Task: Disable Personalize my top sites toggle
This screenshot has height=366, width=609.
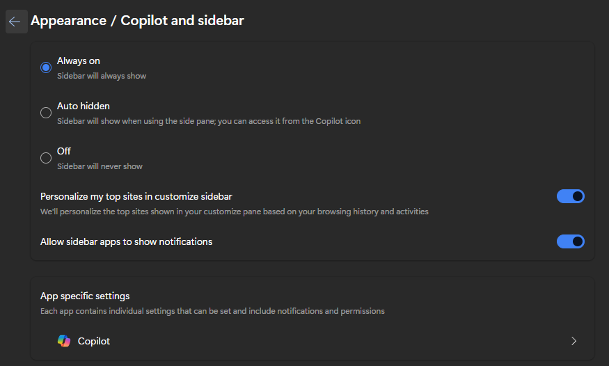Action: pos(570,197)
